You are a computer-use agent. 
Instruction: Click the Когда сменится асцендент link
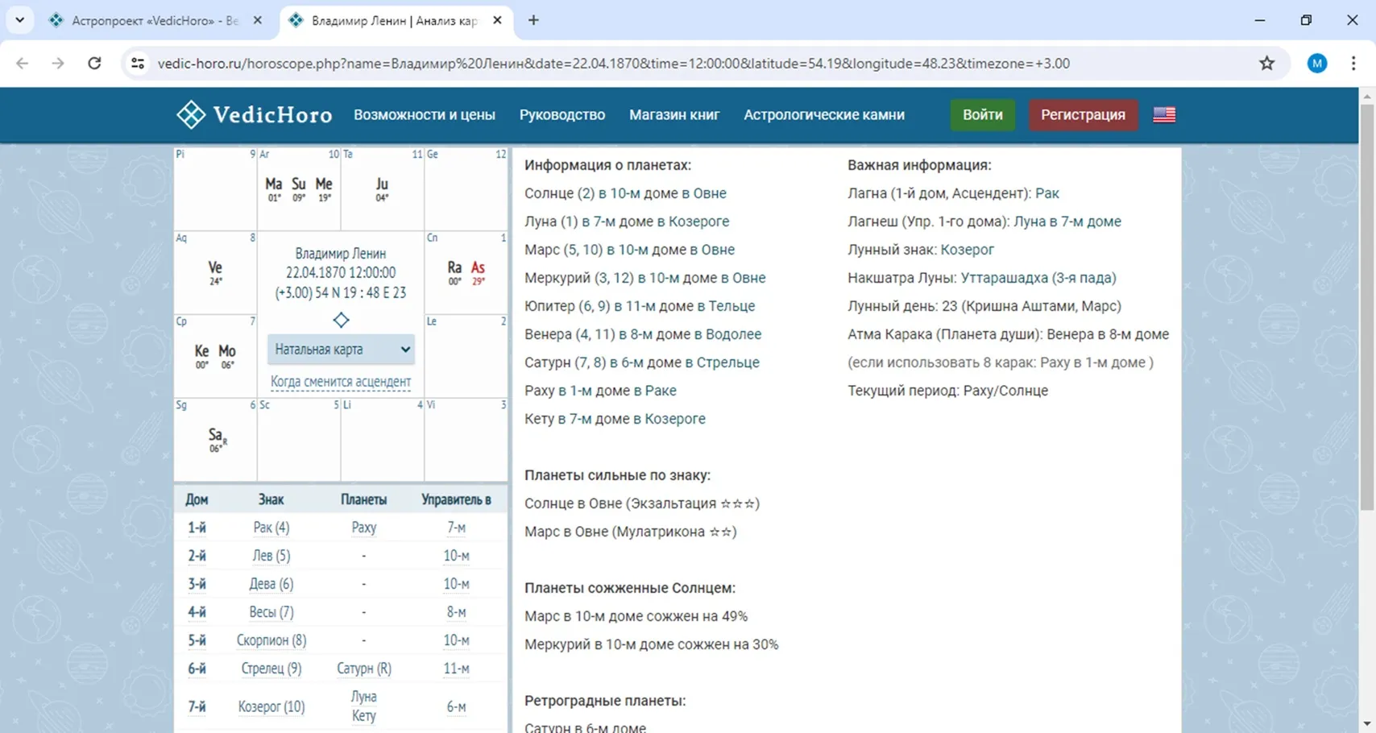coord(341,382)
